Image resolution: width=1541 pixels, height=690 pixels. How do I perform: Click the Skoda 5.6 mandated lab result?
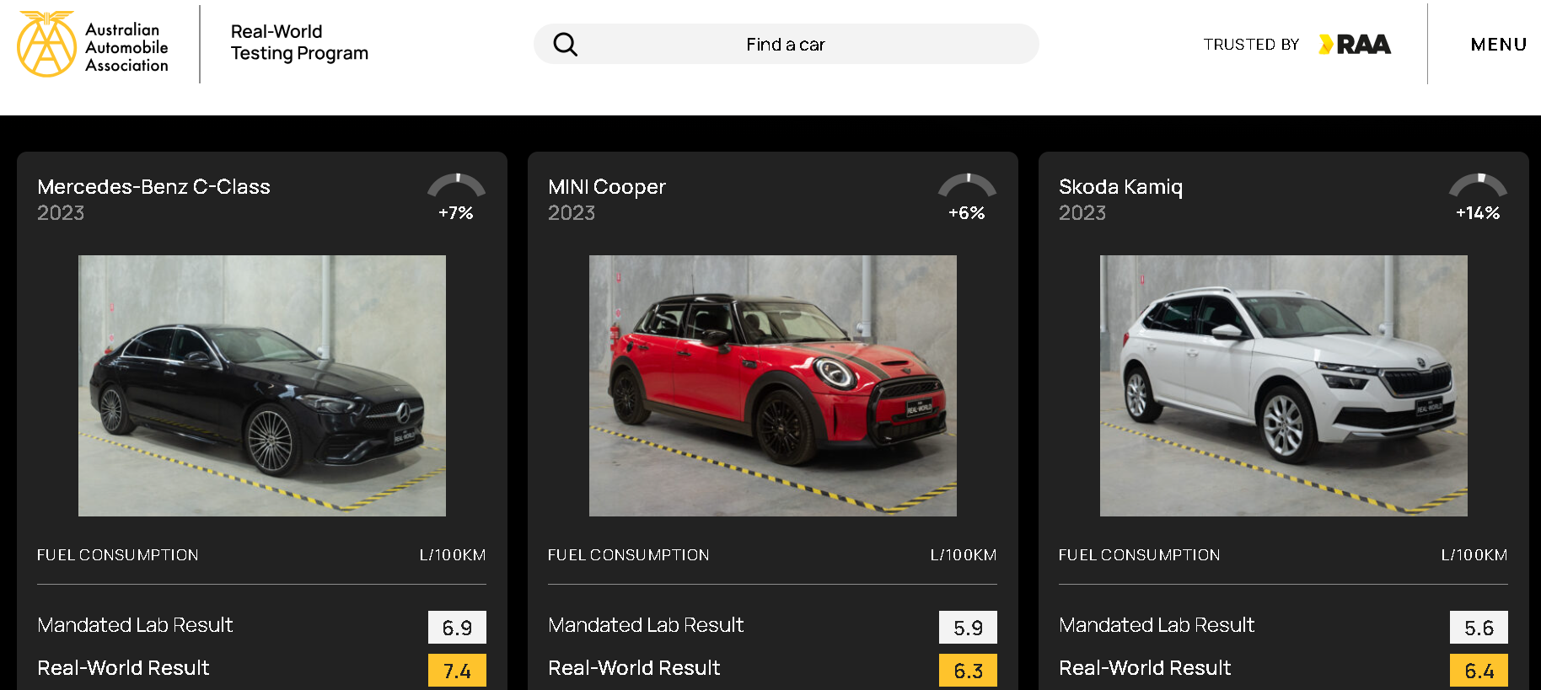point(1479,628)
